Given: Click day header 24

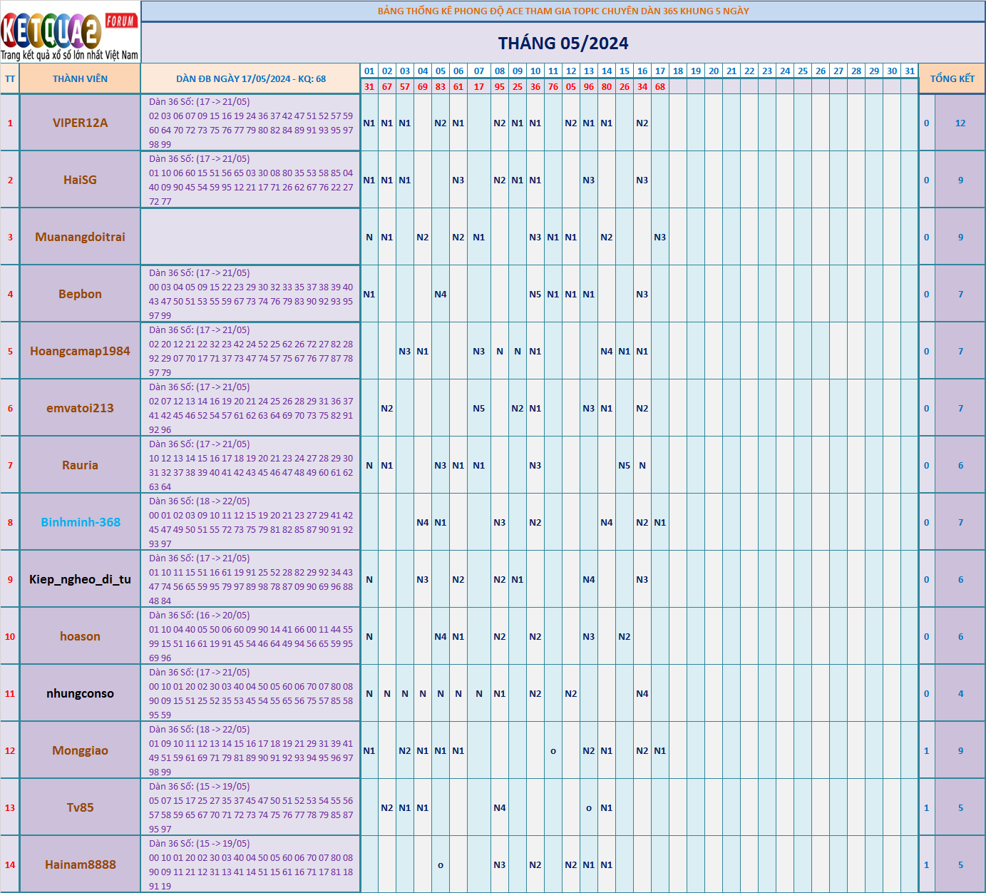Looking at the screenshot, I should (x=785, y=71).
